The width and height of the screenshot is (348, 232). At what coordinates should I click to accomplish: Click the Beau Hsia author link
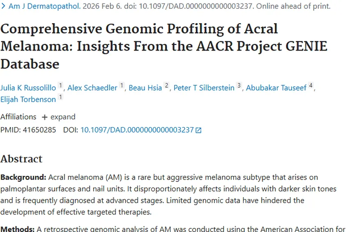[146, 88]
